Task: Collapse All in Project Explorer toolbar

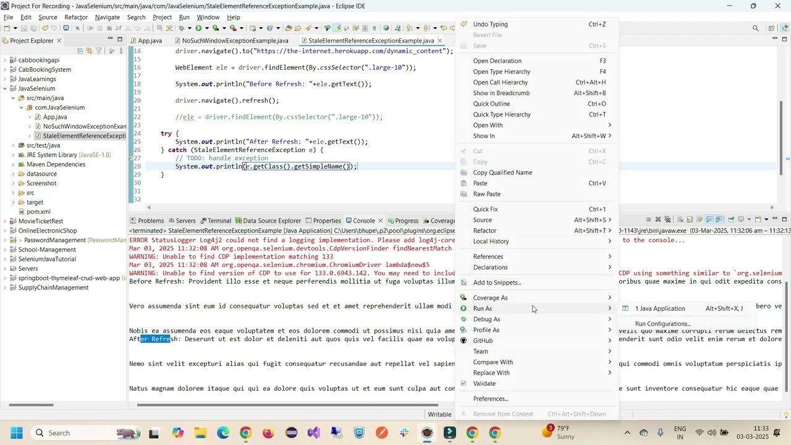Action: [80, 51]
